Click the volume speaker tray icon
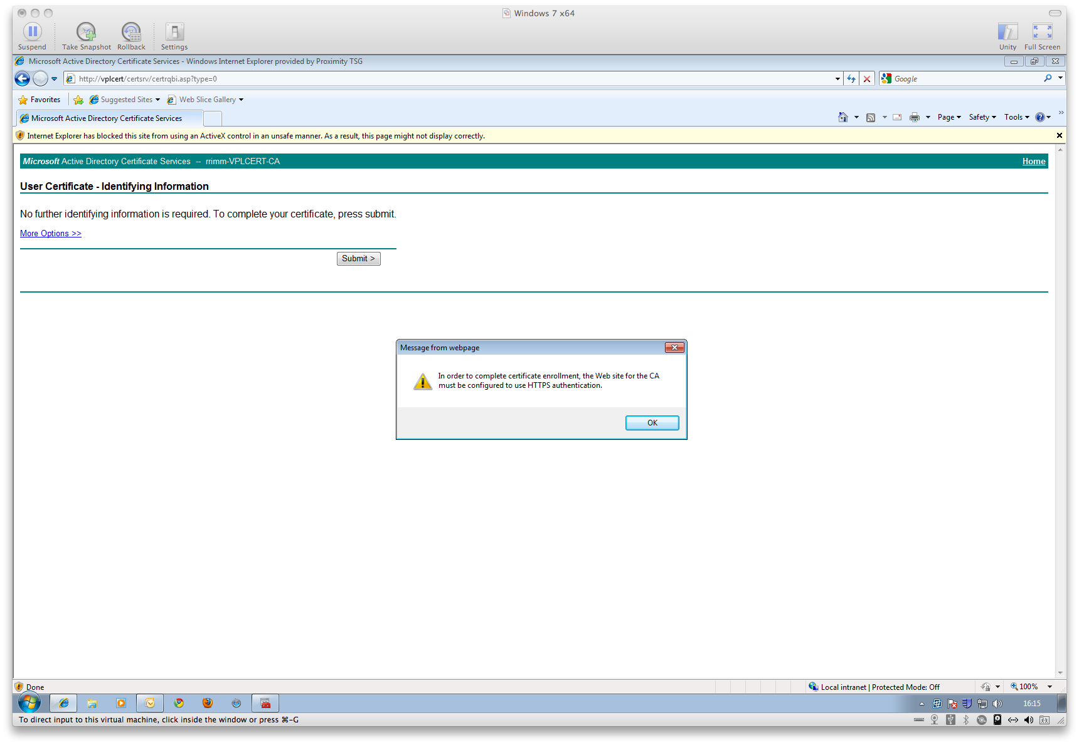Viewport: 1079px width, 745px height. coord(997,704)
